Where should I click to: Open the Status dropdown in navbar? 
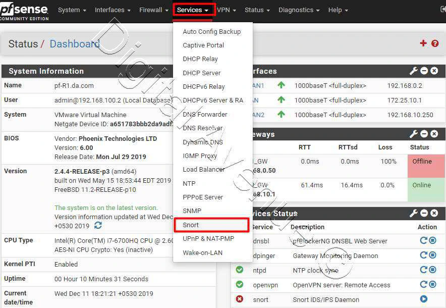coord(257,10)
